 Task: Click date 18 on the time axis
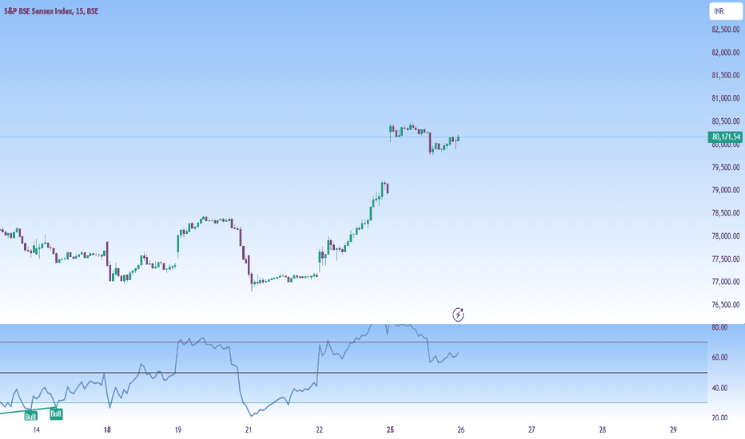point(107,430)
